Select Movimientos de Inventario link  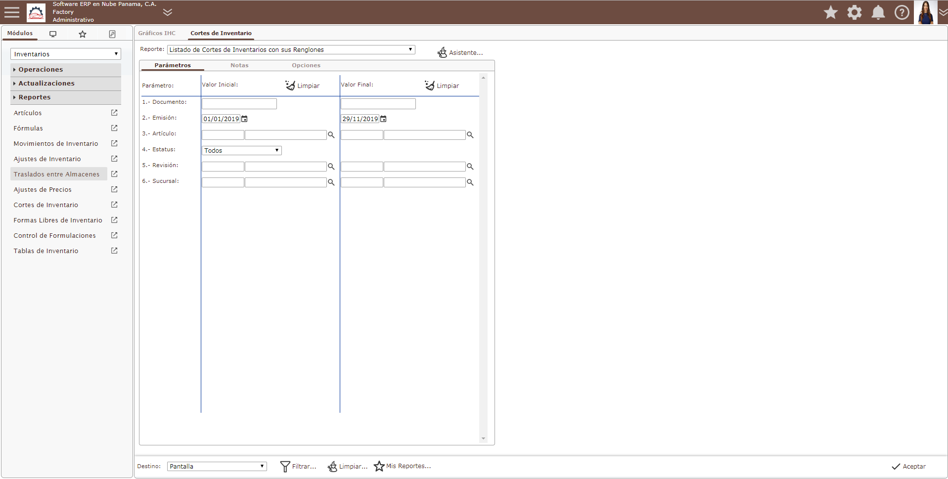click(x=56, y=144)
